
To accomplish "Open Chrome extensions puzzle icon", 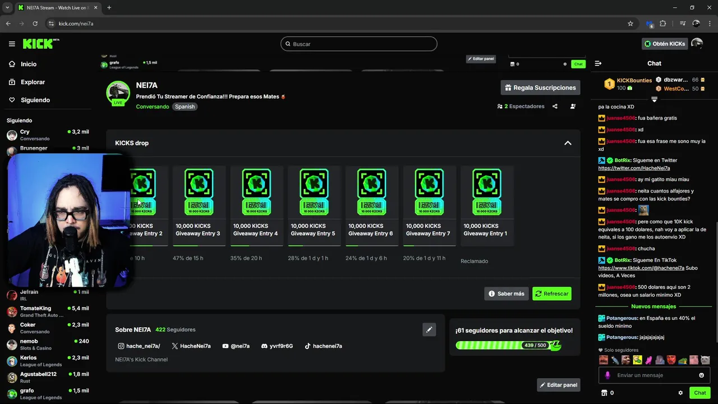I will [663, 24].
